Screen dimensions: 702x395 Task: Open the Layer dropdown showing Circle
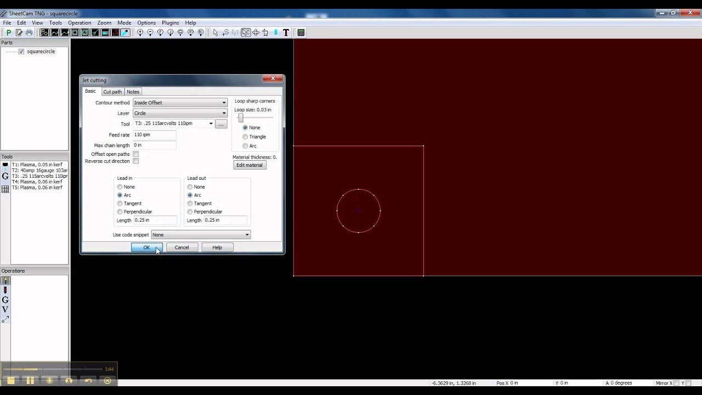point(180,113)
